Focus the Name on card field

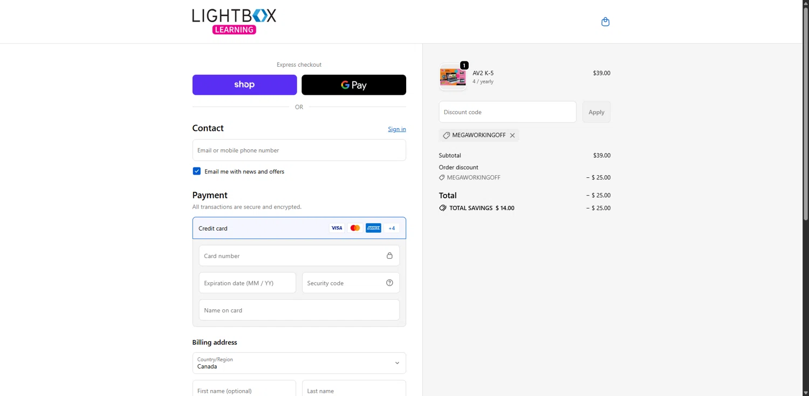coord(299,310)
